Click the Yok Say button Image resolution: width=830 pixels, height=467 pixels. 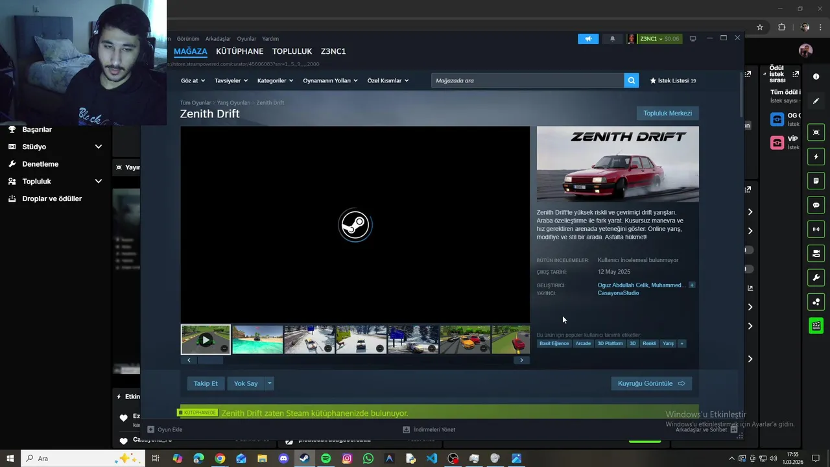click(x=246, y=383)
